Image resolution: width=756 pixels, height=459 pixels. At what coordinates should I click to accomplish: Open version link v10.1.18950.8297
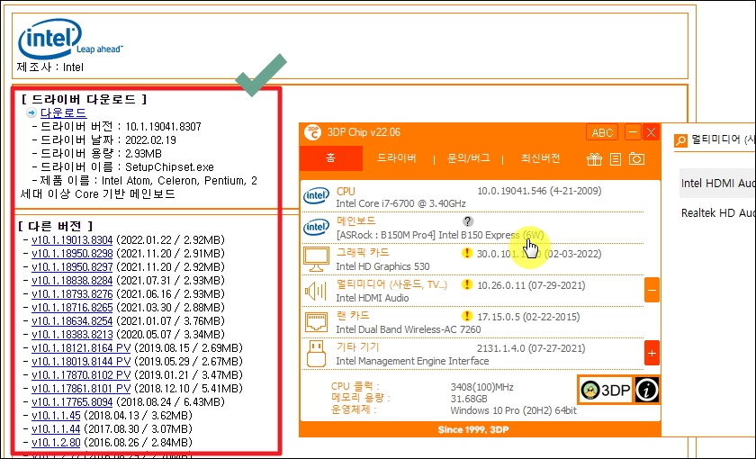click(72, 267)
